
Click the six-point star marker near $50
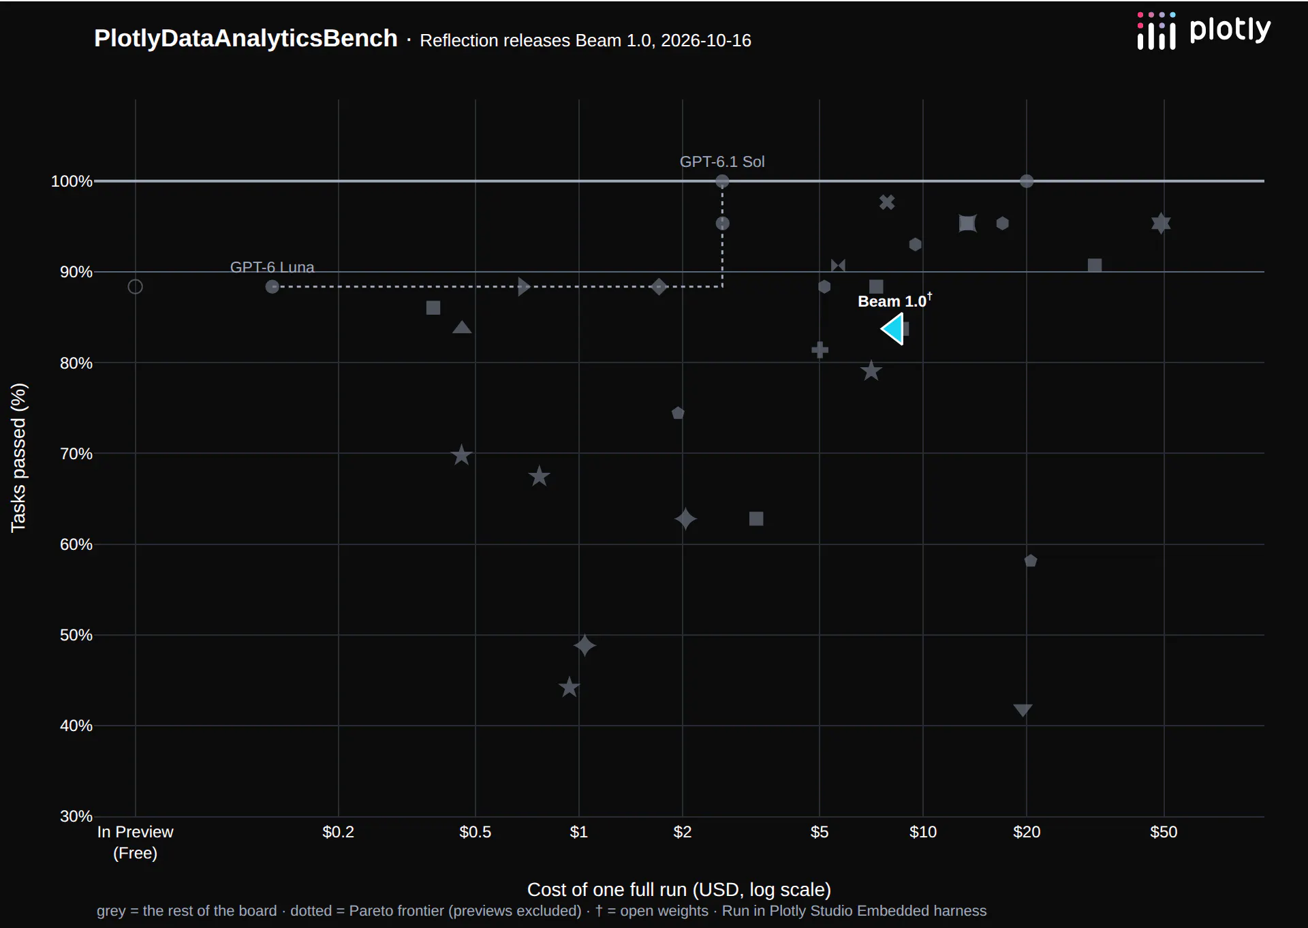point(1161,223)
